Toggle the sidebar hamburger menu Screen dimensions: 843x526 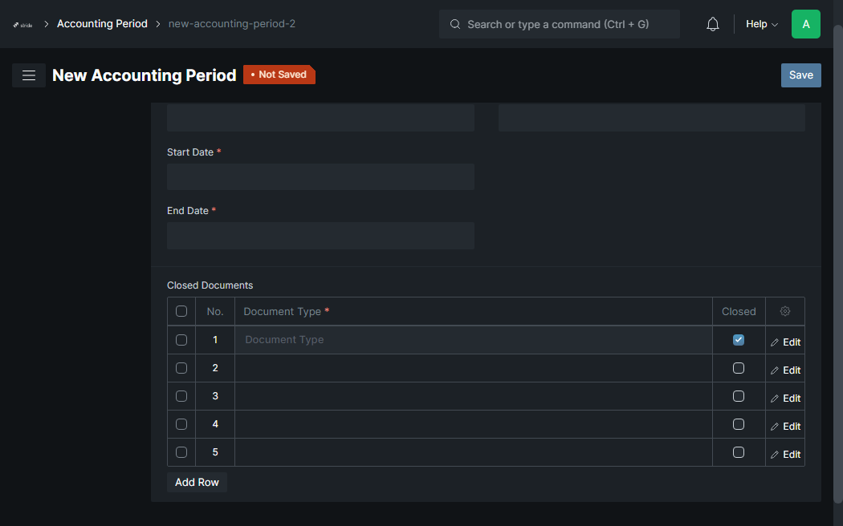29,75
